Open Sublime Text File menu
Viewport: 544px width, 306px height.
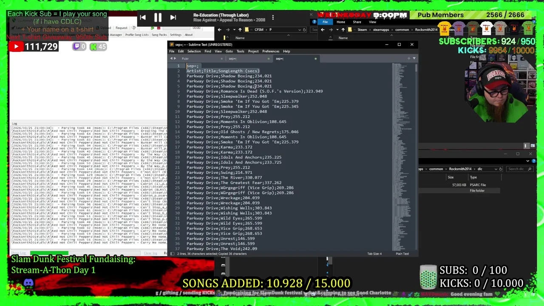point(172,51)
